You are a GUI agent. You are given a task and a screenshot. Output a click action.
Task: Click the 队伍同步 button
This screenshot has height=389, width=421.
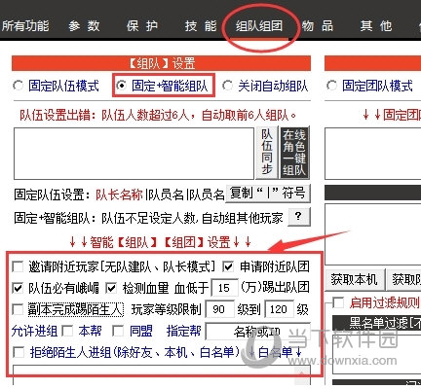(267, 153)
